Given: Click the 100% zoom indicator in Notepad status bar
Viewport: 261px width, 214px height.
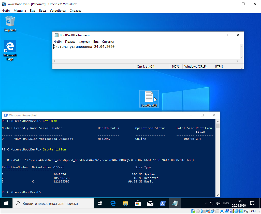Looking at the screenshot, I should [x=176, y=66].
